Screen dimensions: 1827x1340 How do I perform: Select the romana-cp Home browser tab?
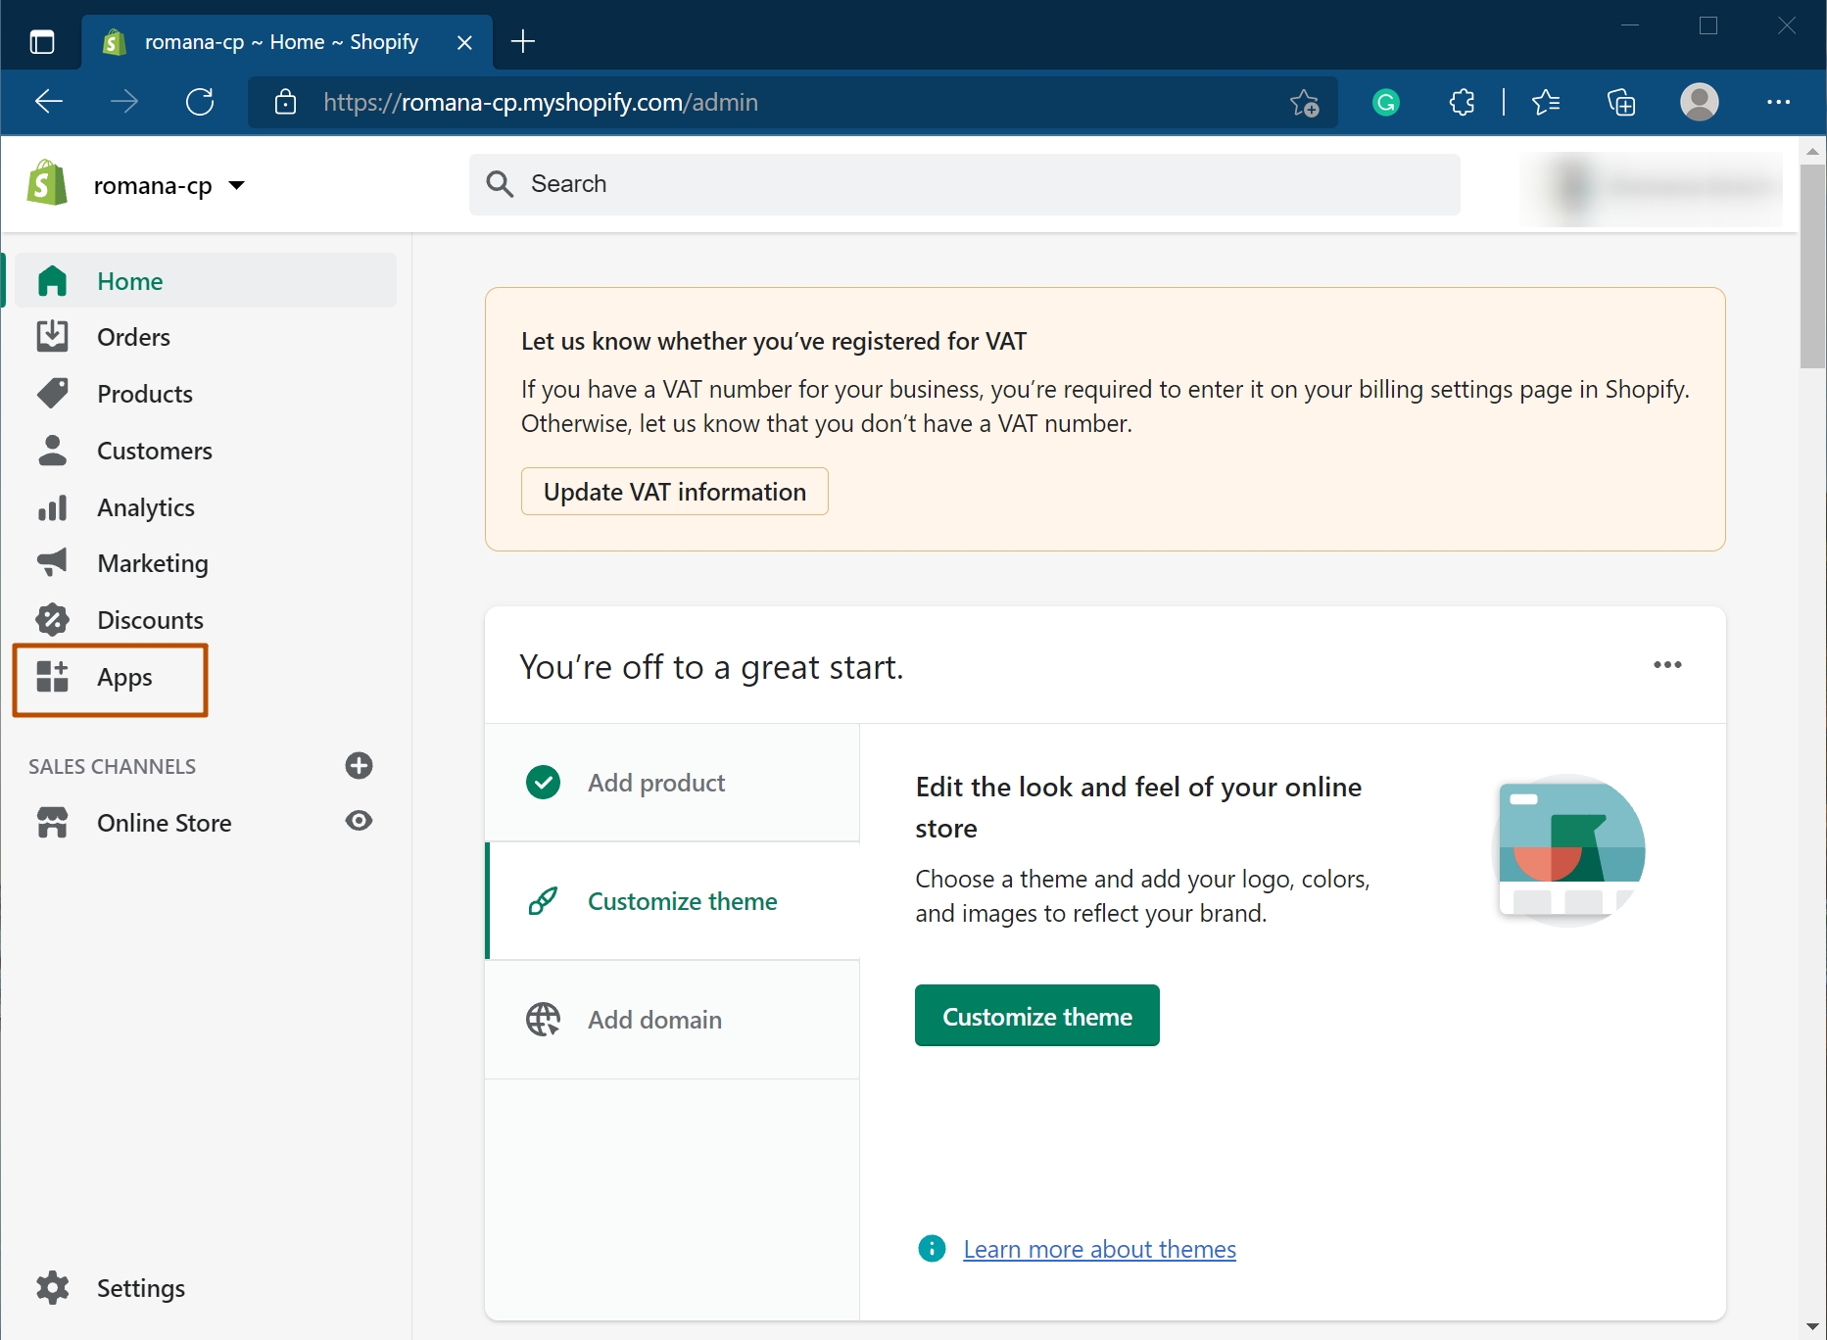click(x=280, y=42)
